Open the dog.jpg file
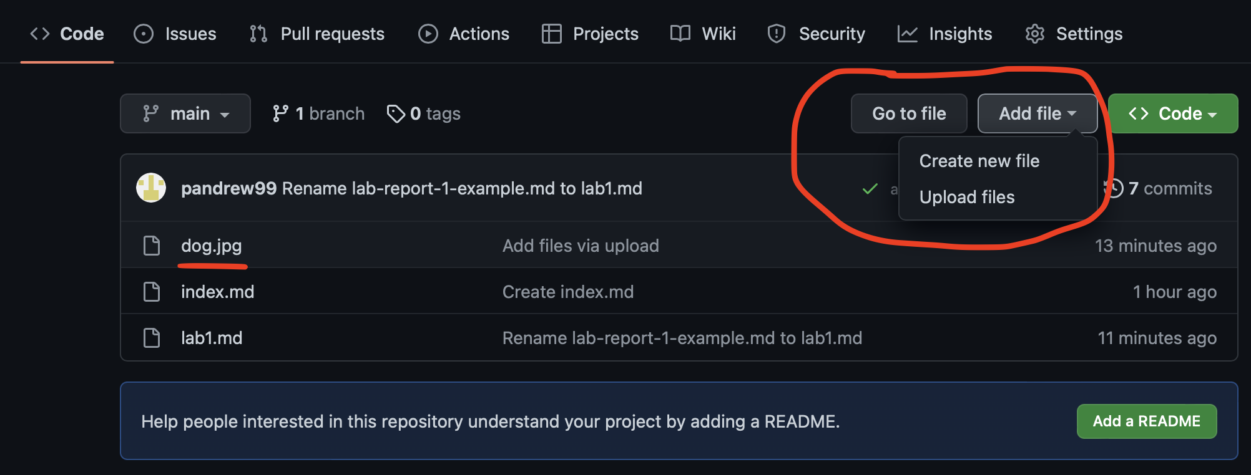The height and width of the screenshot is (475, 1251). 211,246
